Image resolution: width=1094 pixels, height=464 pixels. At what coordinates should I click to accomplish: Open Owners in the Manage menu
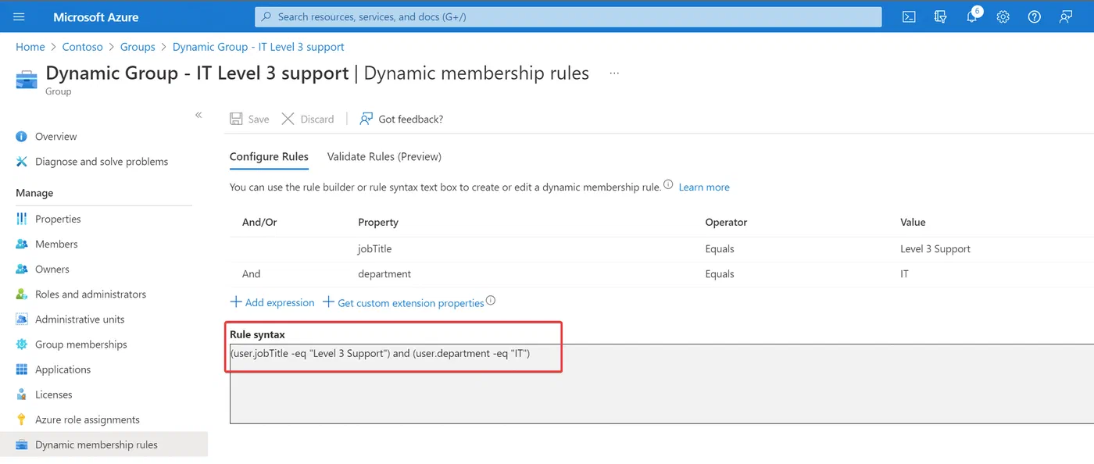point(52,269)
